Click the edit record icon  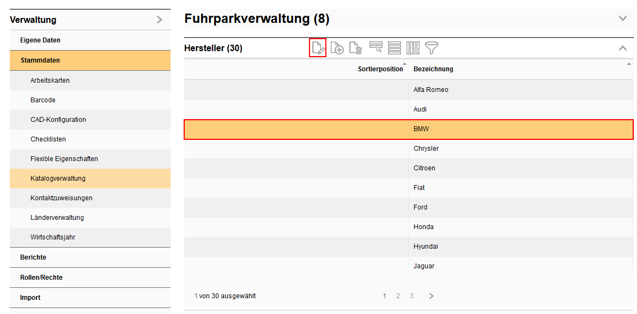pos(318,48)
